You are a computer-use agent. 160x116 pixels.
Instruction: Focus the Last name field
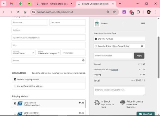tap(67, 22)
